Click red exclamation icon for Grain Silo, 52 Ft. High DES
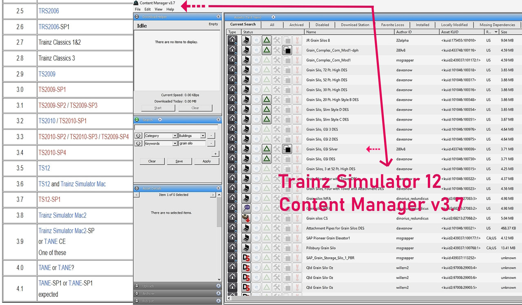 pyautogui.click(x=297, y=80)
